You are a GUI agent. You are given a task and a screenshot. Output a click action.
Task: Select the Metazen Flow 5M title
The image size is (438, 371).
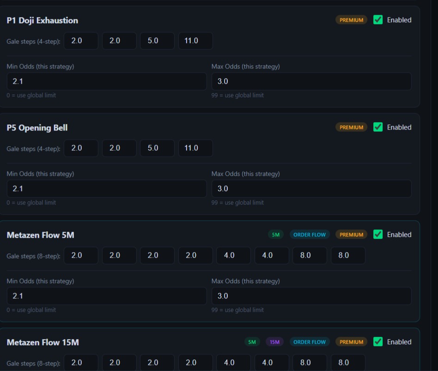[x=41, y=235]
